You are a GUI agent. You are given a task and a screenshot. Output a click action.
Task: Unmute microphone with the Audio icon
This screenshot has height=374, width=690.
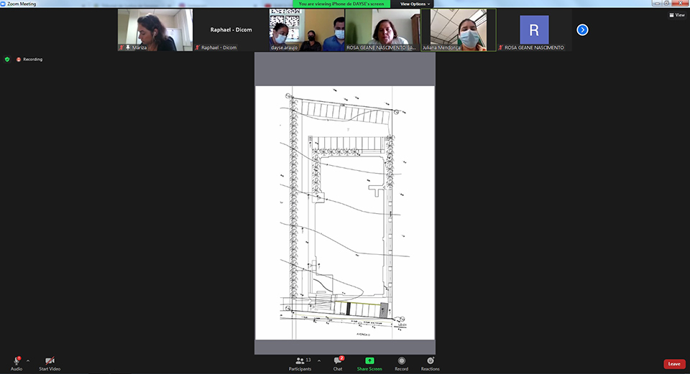coord(16,361)
